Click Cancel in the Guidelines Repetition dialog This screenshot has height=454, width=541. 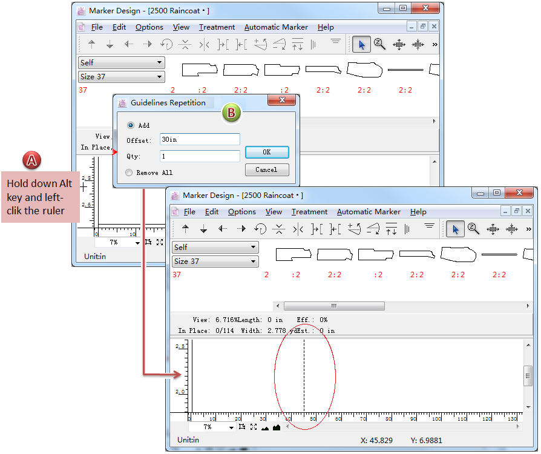point(266,170)
